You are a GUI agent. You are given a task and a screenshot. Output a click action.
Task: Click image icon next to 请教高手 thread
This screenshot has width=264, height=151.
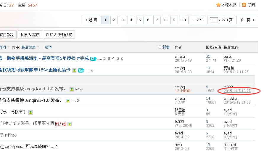30,112
